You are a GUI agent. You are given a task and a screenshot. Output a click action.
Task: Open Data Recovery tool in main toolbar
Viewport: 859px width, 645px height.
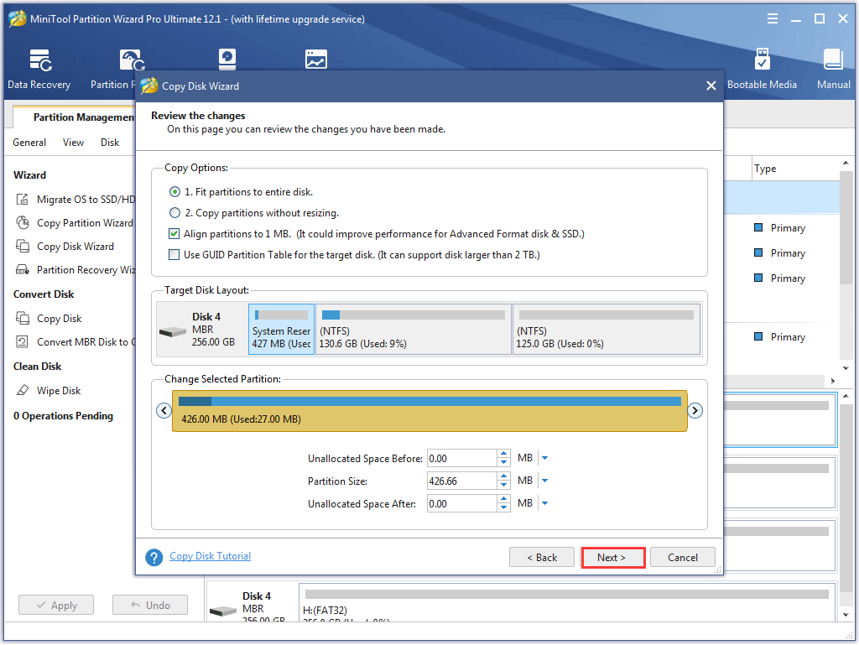39,69
